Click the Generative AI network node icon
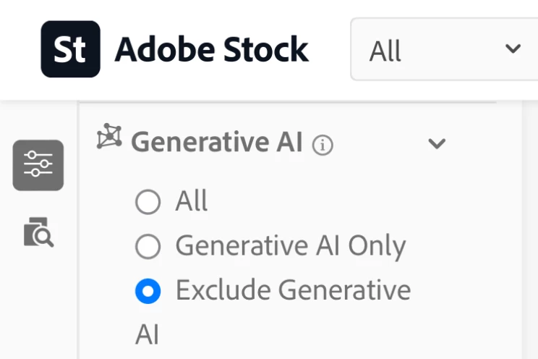 click(x=109, y=137)
